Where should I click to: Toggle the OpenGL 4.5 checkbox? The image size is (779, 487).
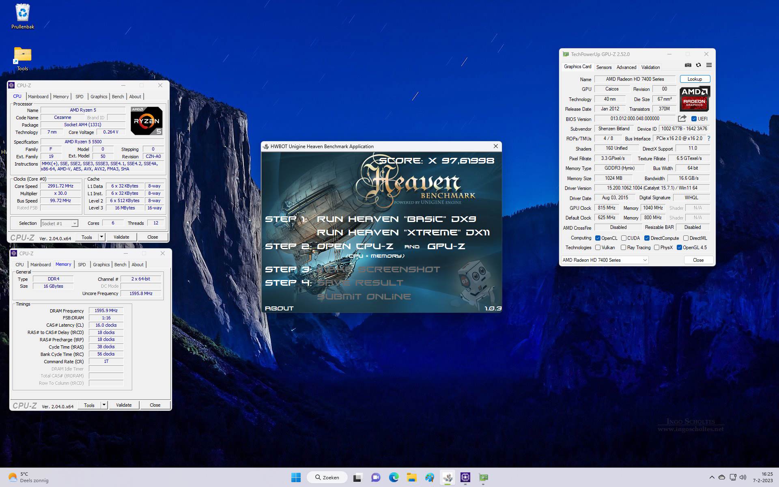coord(679,248)
